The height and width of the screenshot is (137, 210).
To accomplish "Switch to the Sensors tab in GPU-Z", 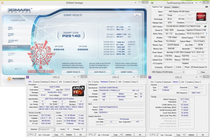I will click(x=167, y=7).
